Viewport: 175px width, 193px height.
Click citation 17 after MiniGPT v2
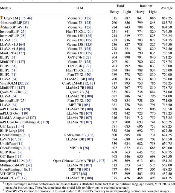coord(24,178)
